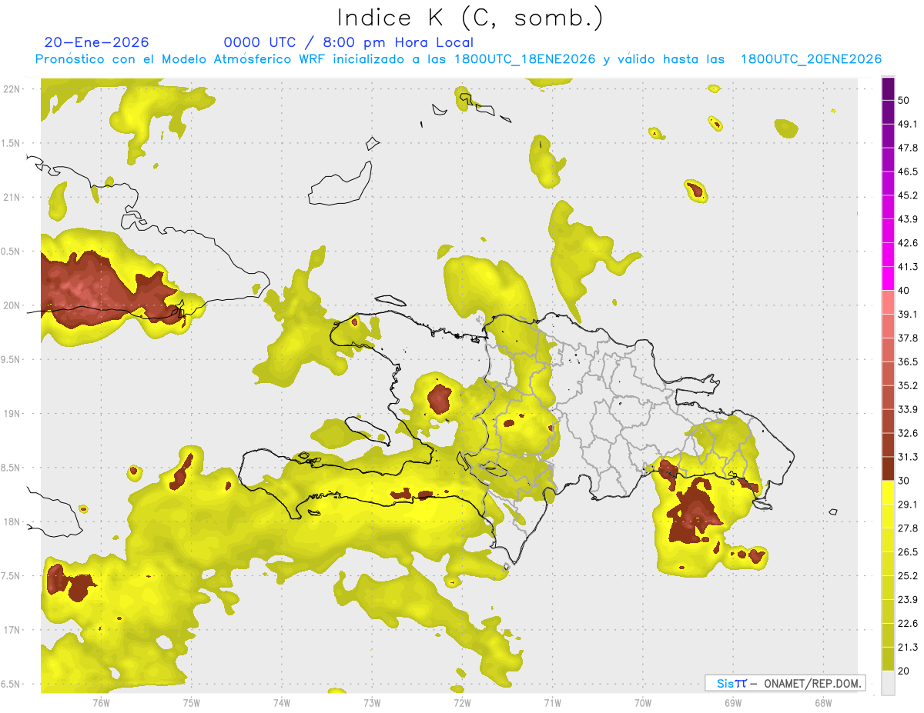Viewport: 924px width, 713px height.
Task: Select the 17N latitude axis label
Action: (13, 630)
